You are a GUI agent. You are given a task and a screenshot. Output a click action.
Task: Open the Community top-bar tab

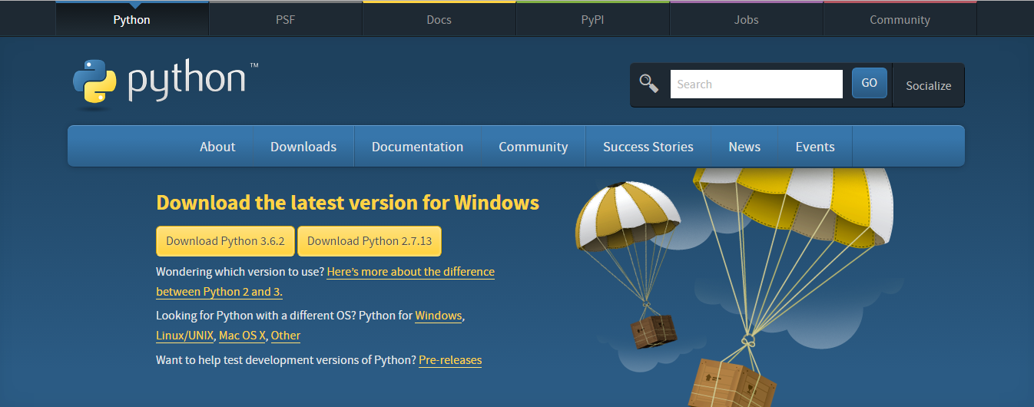pyautogui.click(x=900, y=19)
